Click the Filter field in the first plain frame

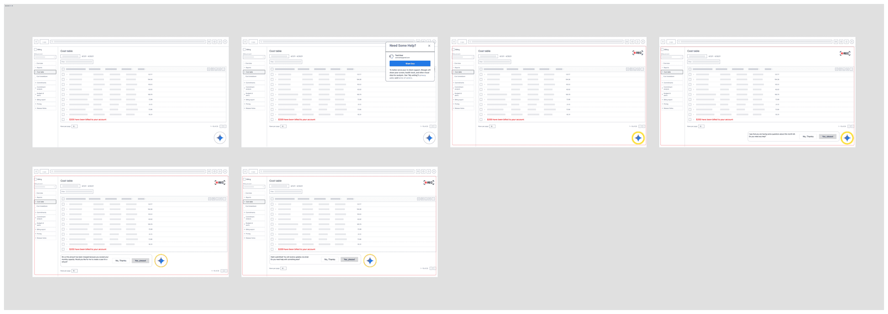coord(77,62)
